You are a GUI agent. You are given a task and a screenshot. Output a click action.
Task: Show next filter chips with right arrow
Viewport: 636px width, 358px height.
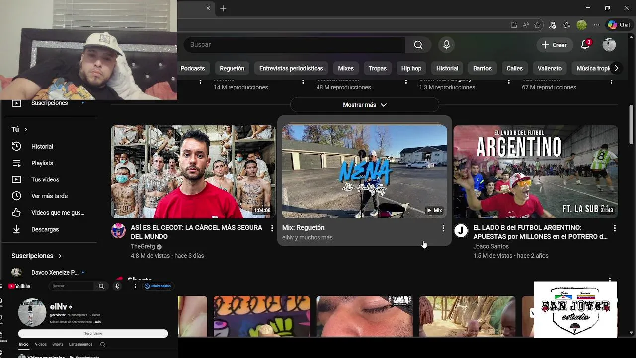[x=616, y=68]
